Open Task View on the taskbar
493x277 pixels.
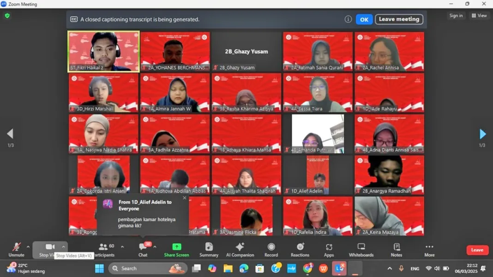pos(197,269)
